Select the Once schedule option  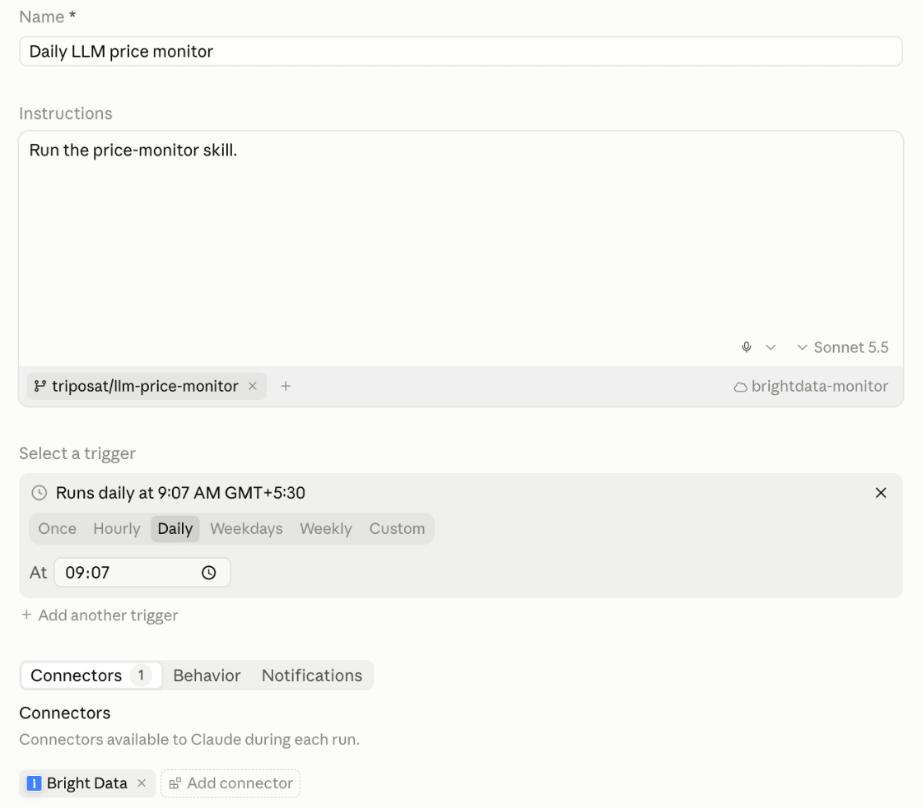57,528
